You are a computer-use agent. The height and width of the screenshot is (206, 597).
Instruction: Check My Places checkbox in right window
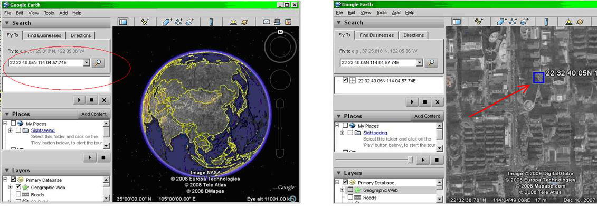tap(345, 126)
